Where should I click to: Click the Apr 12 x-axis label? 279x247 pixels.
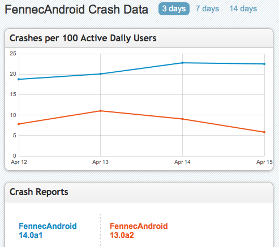coord(19,162)
